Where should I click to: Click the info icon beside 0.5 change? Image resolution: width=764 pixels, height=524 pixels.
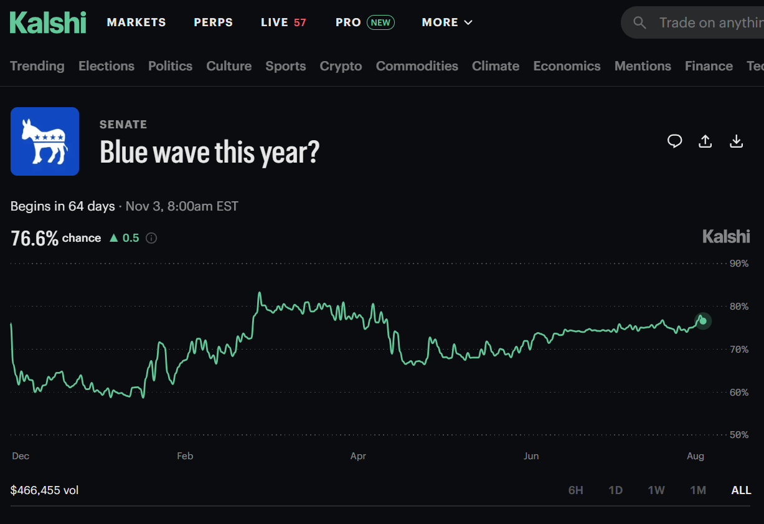click(151, 238)
